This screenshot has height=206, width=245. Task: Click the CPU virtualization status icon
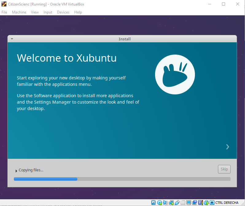[x=200, y=203]
